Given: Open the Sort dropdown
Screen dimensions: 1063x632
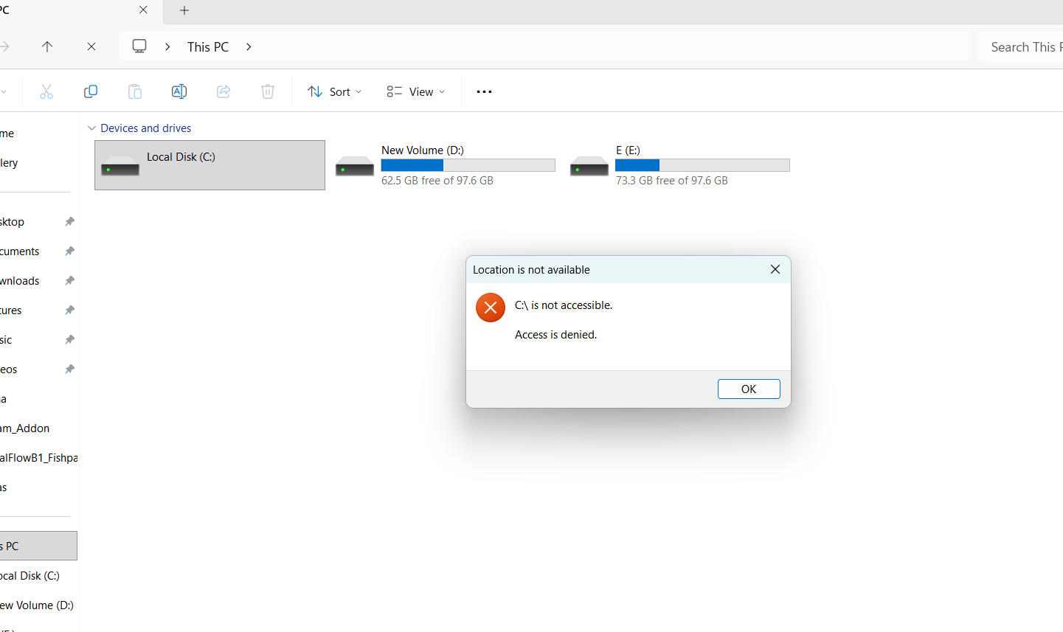Looking at the screenshot, I should [x=335, y=91].
